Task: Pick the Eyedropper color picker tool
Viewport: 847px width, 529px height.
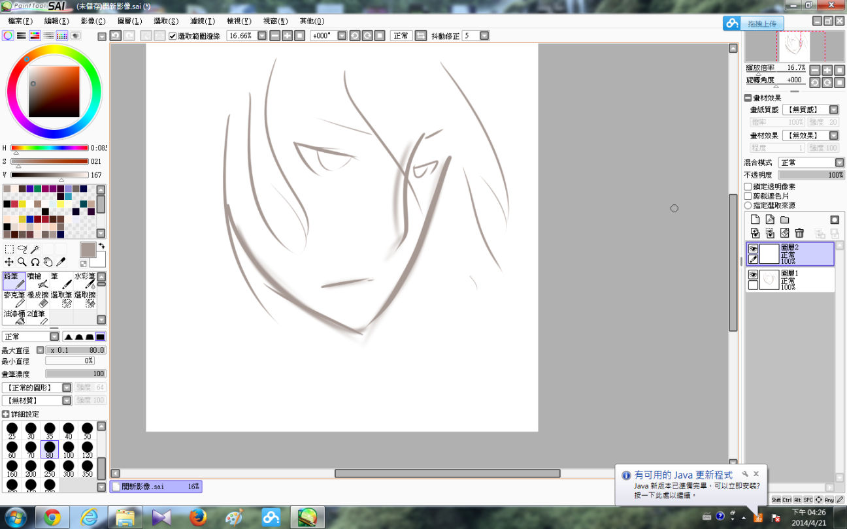Action: [x=61, y=262]
